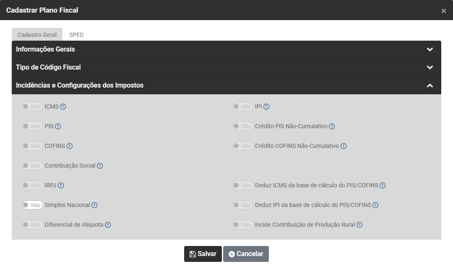Image resolution: width=453 pixels, height=264 pixels.
Task: Switch to the SPED tab
Action: click(76, 35)
